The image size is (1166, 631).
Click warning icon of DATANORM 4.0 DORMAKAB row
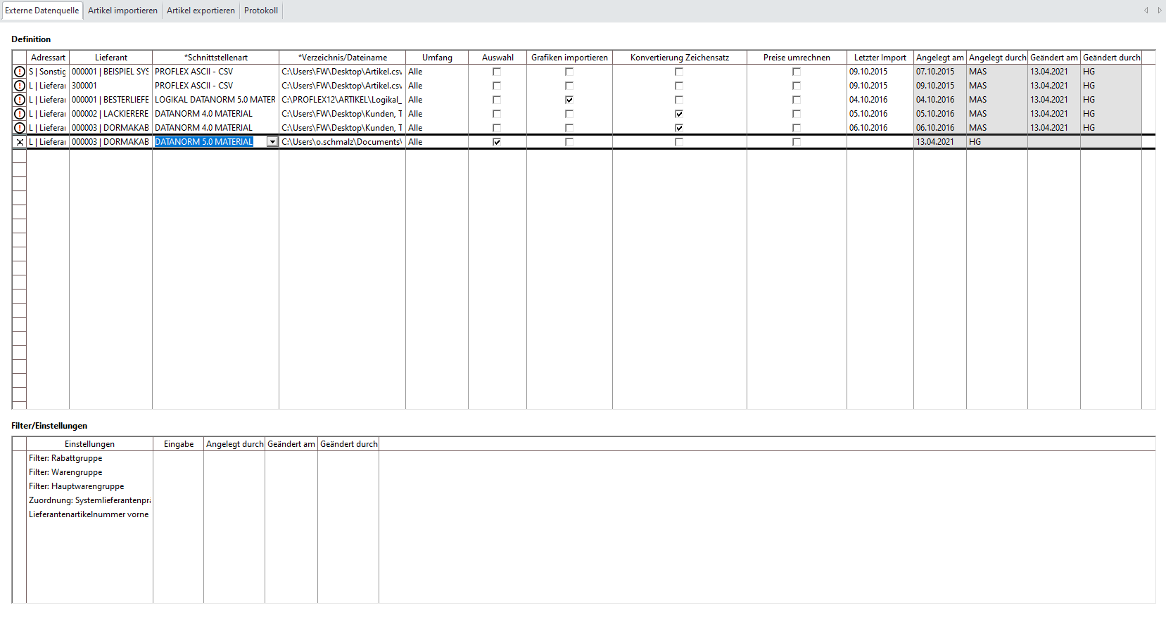(x=20, y=128)
